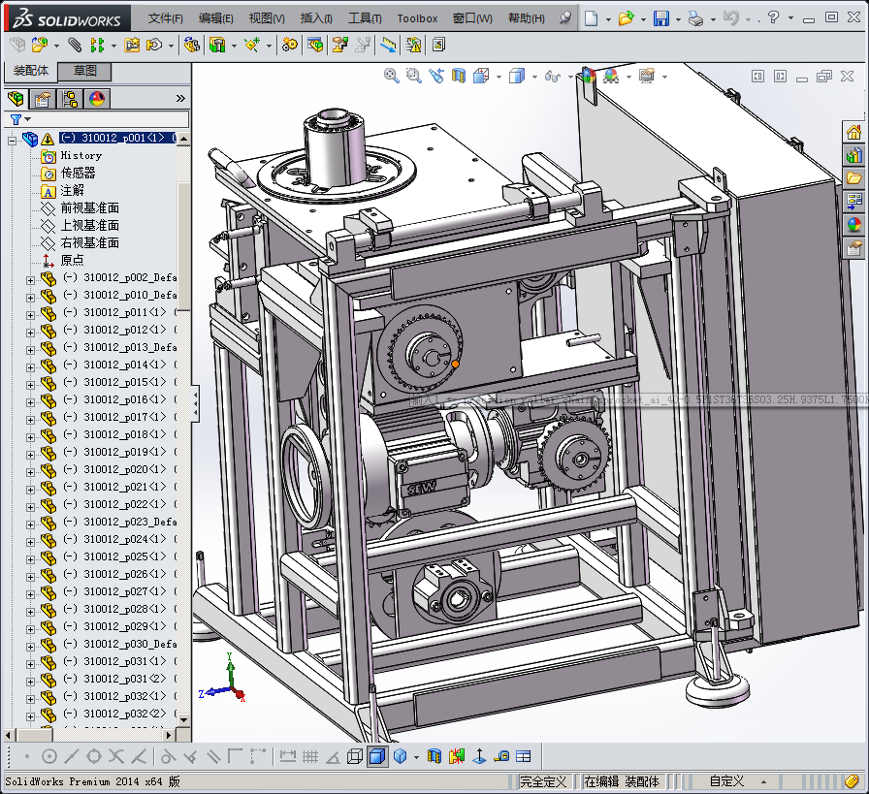The height and width of the screenshot is (794, 869).
Task: Switch to the 草图 tab
Action: pyautogui.click(x=84, y=72)
